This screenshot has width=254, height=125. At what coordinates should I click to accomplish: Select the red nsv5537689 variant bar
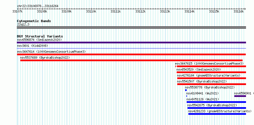pyautogui.click(x=131, y=60)
